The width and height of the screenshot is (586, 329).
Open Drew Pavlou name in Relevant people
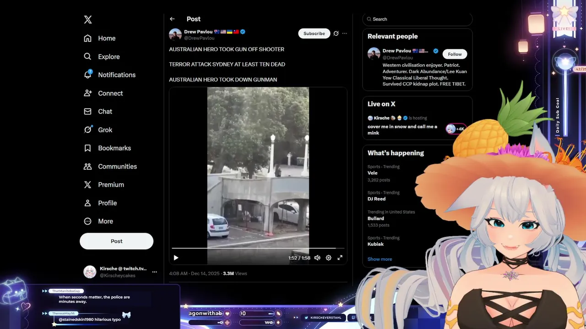tap(398, 51)
